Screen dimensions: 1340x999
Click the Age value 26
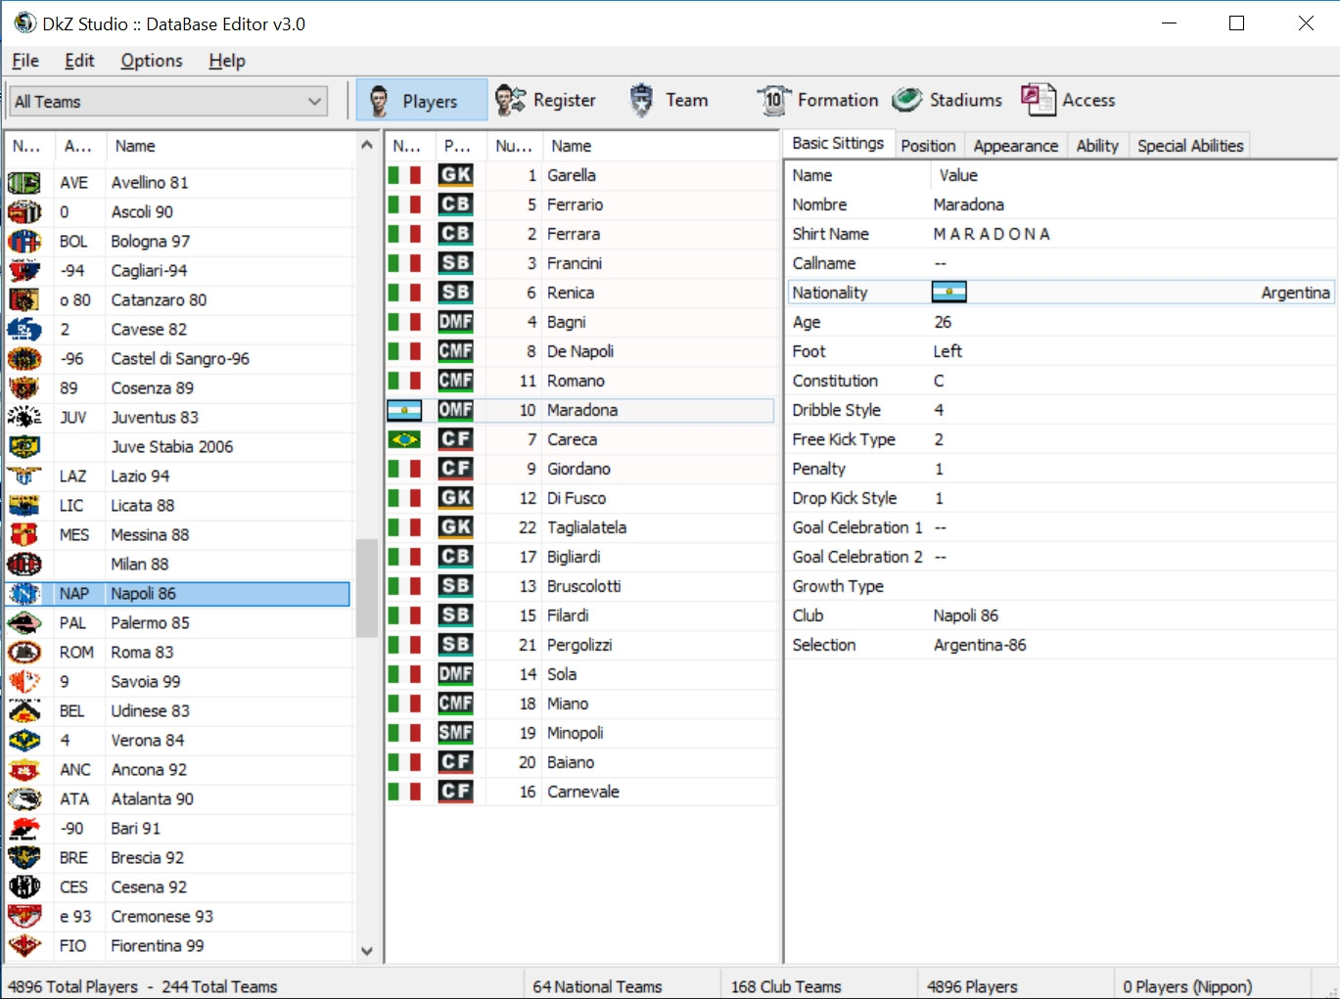[x=943, y=322]
